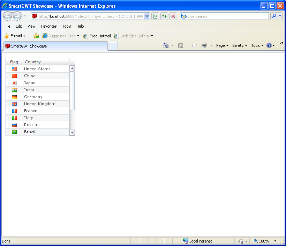Click the browser Forward arrow button
Screen dimensions: 286x246
(17, 16)
